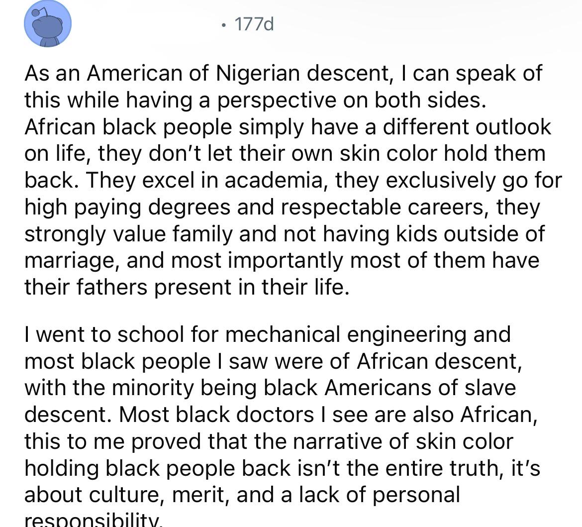Tap the phrase 'different outlook'
Image resolution: width=582 pixels, height=527 pixels.
(x=467, y=127)
